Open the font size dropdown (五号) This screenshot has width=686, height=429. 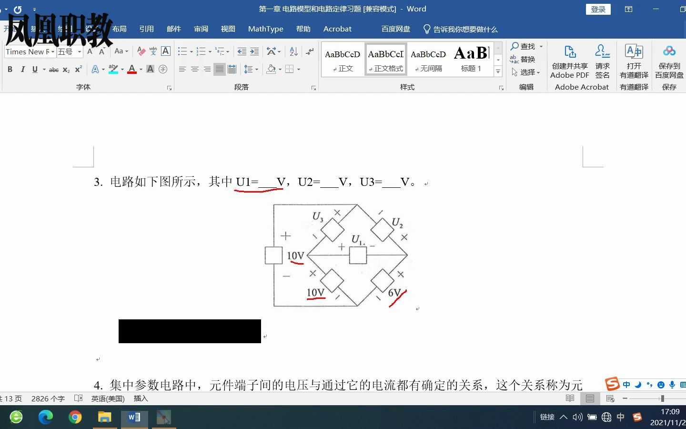80,51
